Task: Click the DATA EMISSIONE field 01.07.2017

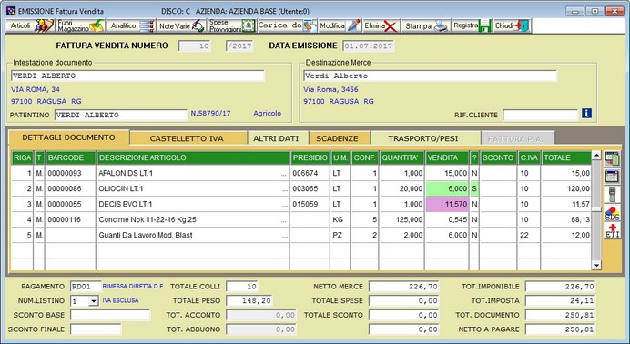Action: tap(368, 46)
